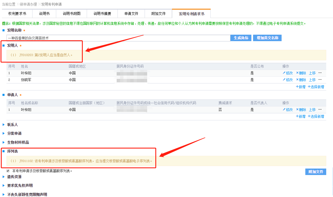The width and height of the screenshot is (333, 197).
Task: Click the 增加英文名称 button
Action: [267, 38]
